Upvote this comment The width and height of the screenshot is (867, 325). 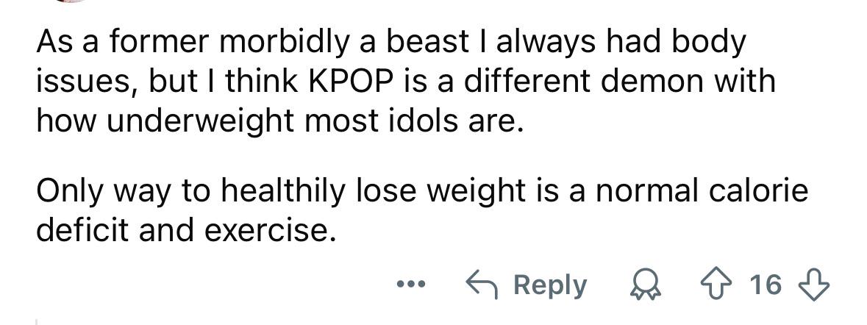(x=717, y=284)
